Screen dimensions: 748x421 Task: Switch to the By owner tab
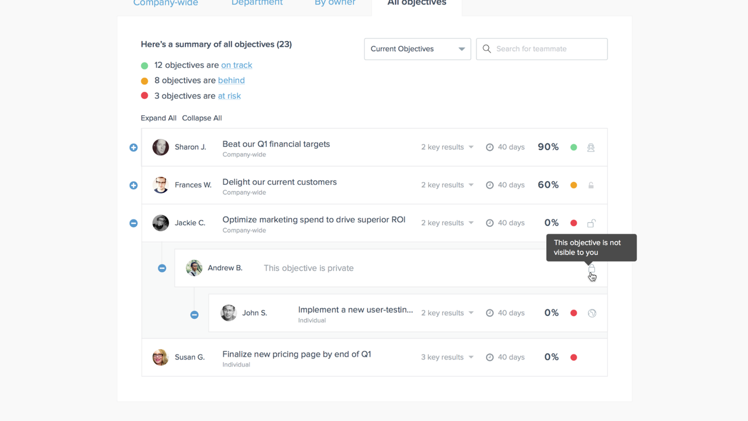point(335,3)
